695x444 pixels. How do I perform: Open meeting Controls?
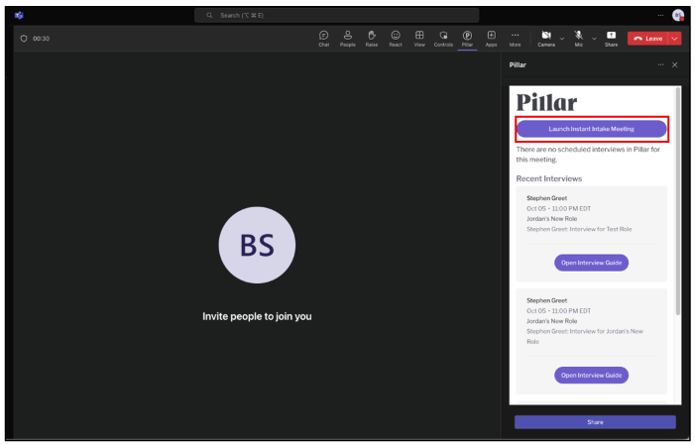pyautogui.click(x=443, y=38)
